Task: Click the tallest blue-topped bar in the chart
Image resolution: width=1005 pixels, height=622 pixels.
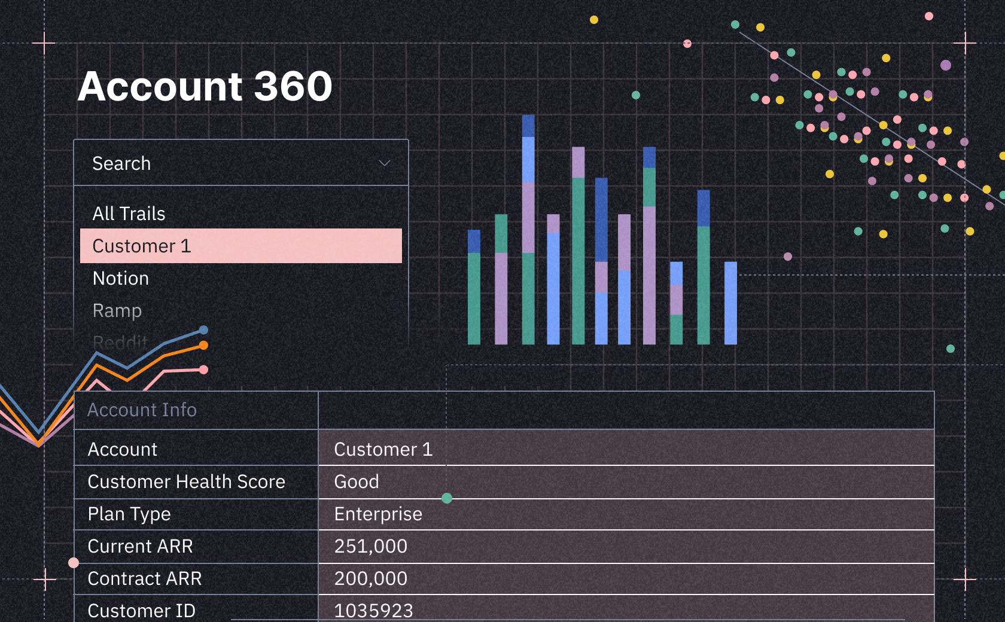Action: [x=529, y=227]
